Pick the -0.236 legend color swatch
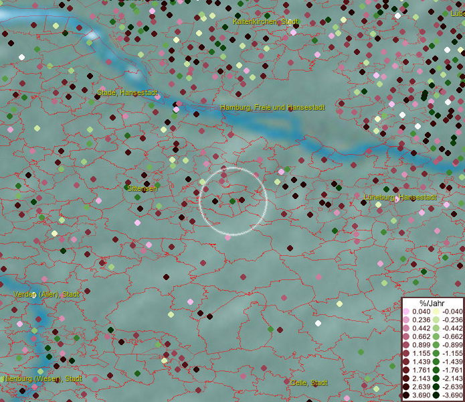This screenshot has width=465, height=402. coord(436,320)
